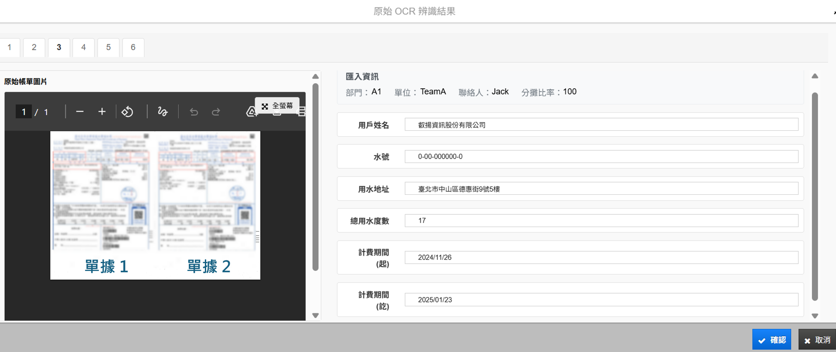The height and width of the screenshot is (352, 836).
Task: Click the 總用水度數 field
Action: tap(601, 221)
